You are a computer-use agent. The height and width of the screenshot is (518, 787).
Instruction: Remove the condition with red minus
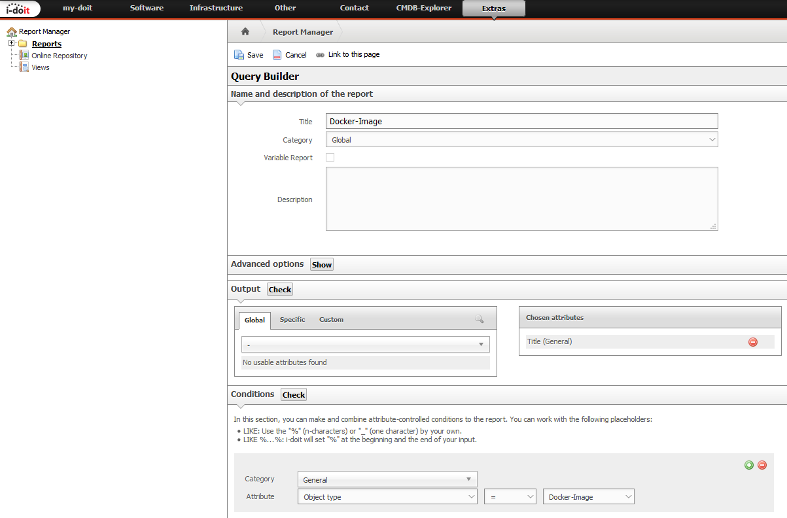[x=762, y=465]
